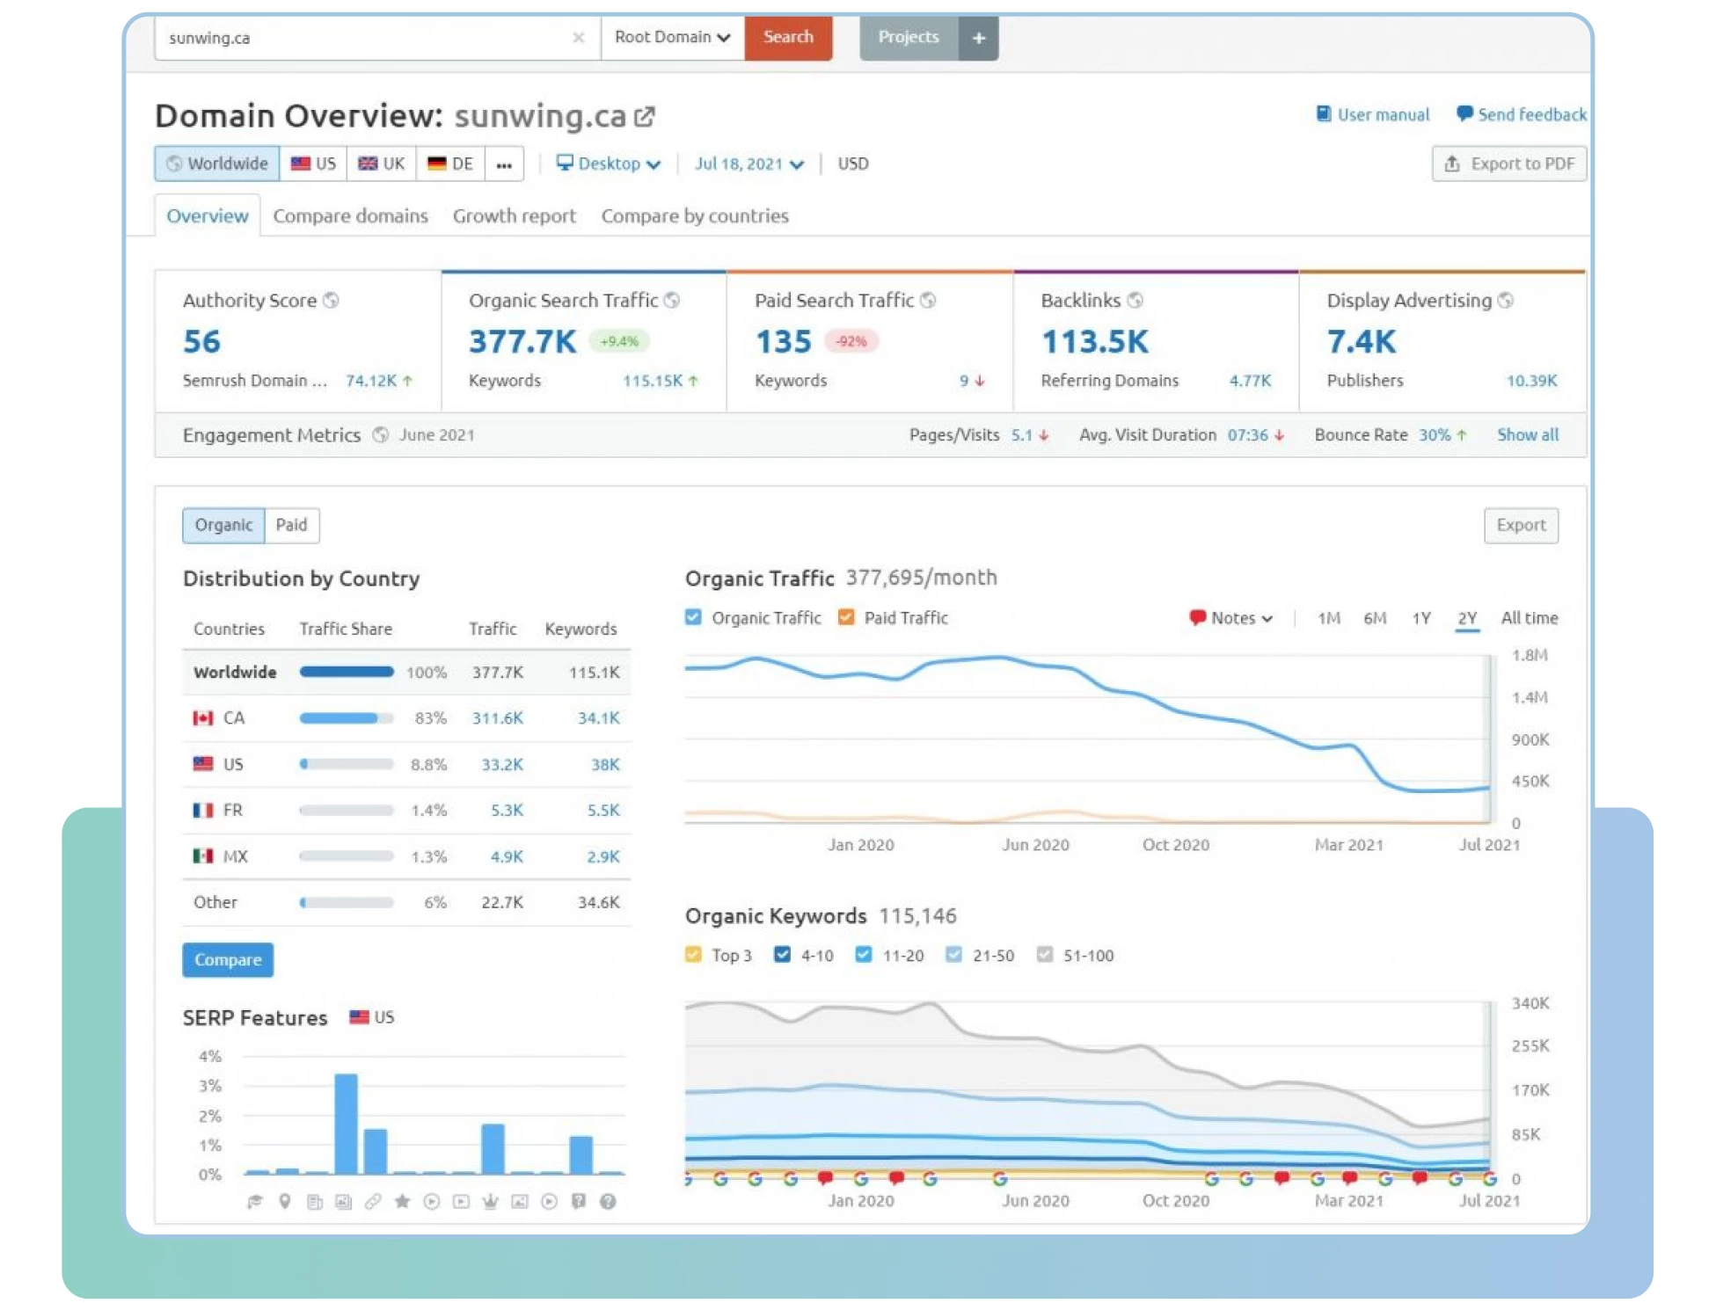Open the Jul 18, 2021 date dropdown
Viewport: 1716px width, 1303px height.
(x=748, y=164)
